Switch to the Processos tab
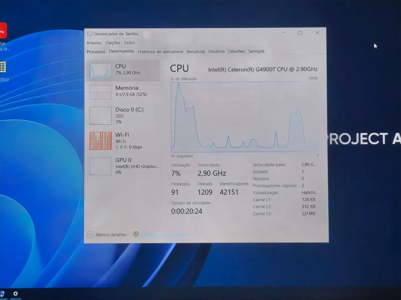 (x=96, y=52)
